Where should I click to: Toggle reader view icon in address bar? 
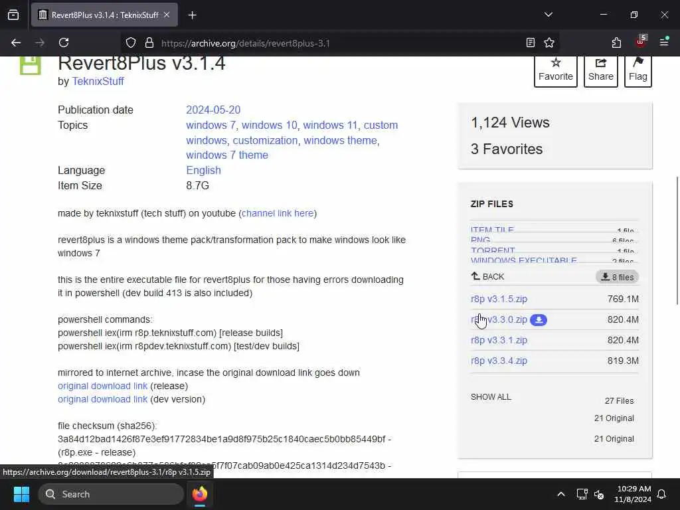coord(530,42)
